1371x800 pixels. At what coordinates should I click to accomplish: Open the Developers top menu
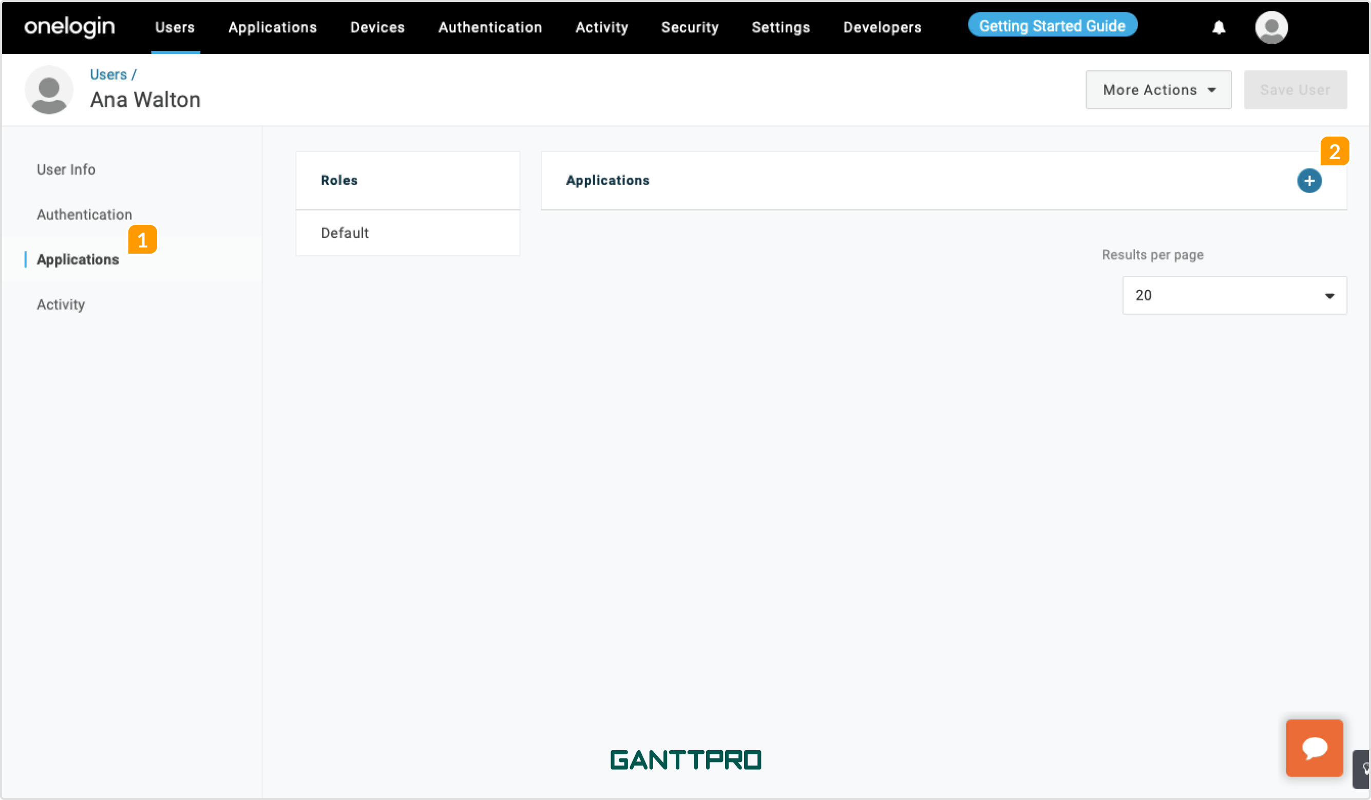tap(883, 27)
